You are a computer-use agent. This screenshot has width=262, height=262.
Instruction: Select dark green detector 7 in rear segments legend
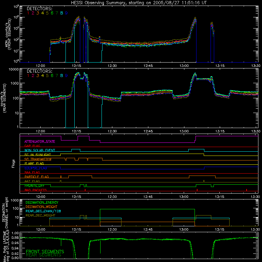57,76
